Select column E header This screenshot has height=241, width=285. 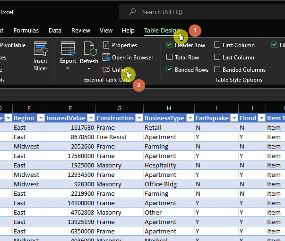point(29,108)
